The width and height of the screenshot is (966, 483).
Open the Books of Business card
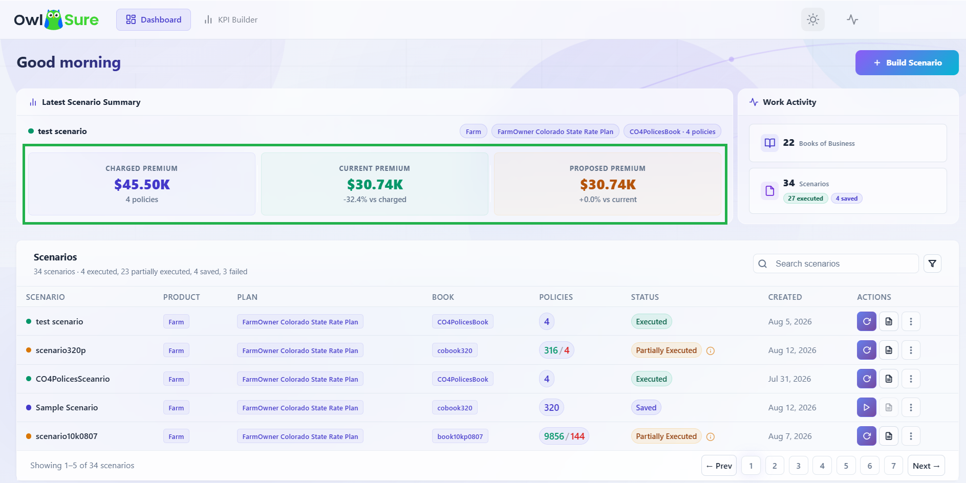point(848,143)
